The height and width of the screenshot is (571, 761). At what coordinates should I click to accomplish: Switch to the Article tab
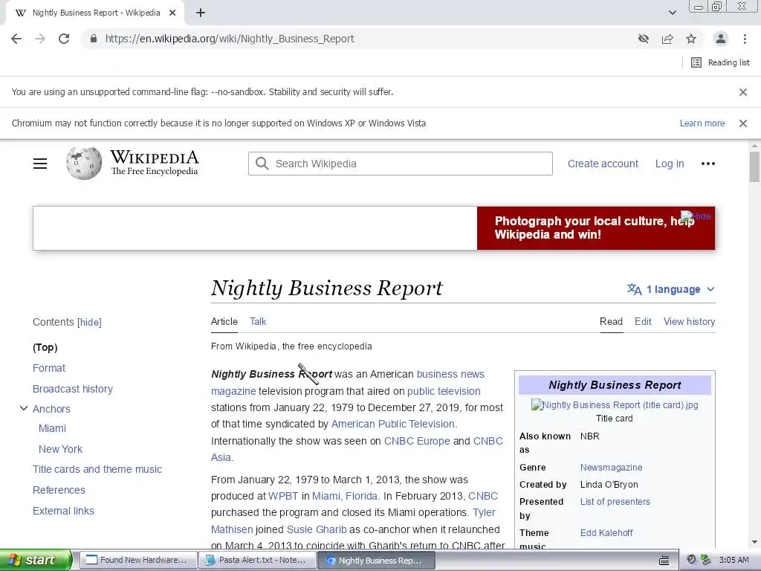point(224,321)
